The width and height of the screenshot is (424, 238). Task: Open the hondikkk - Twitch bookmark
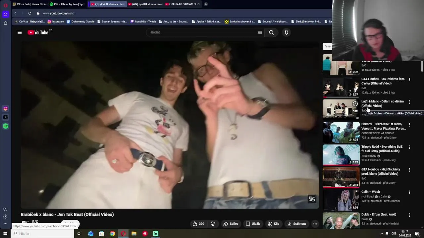(143, 21)
